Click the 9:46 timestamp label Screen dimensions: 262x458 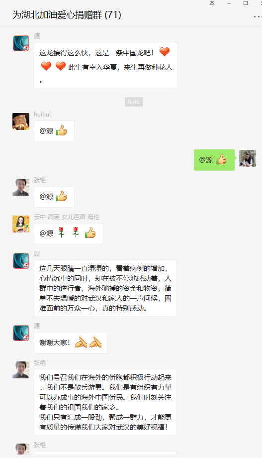click(134, 102)
